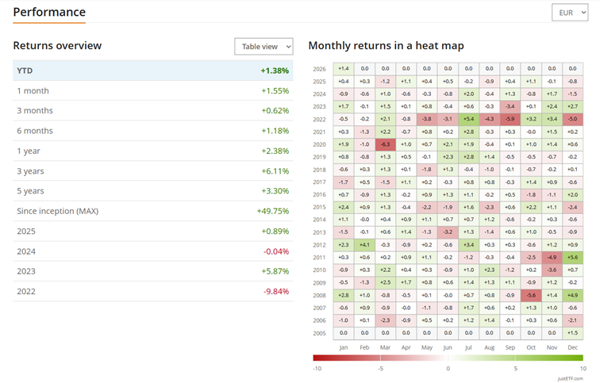Click the +4.1 cell for February 2012
The width and height of the screenshot is (600, 383).
(364, 244)
